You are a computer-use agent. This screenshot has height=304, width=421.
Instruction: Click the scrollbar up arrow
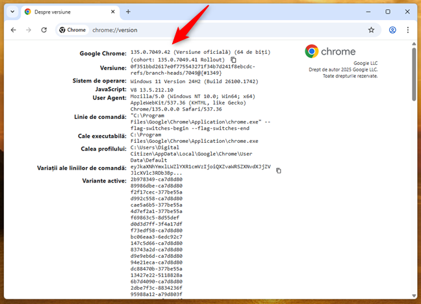[x=414, y=44]
